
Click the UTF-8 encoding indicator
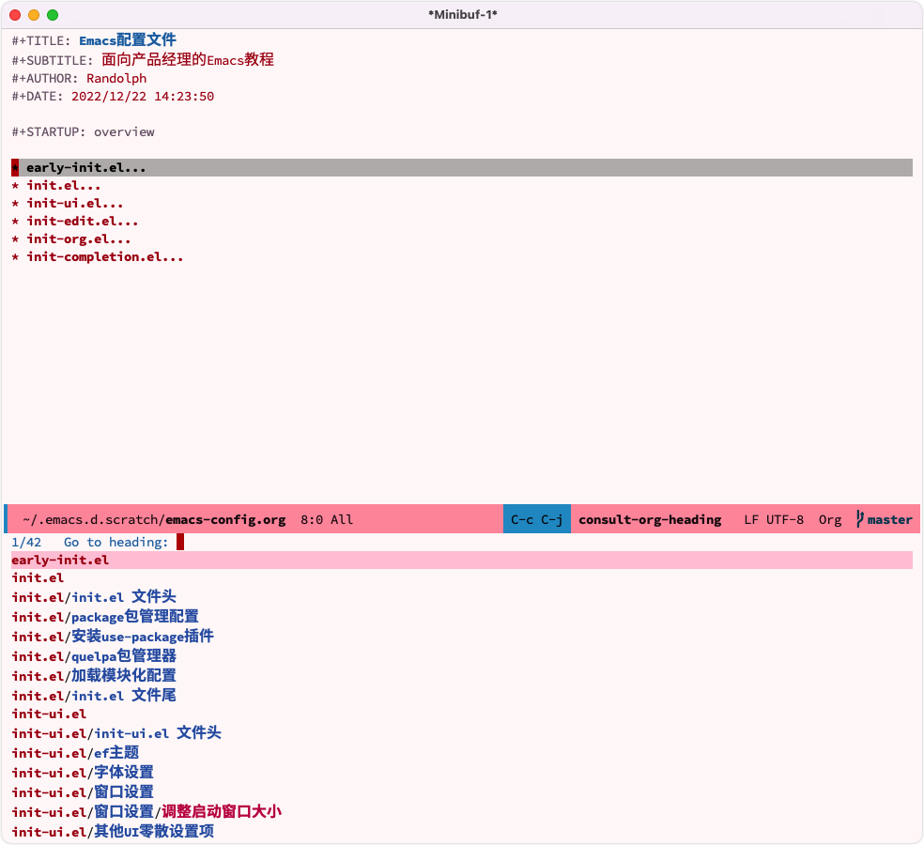coord(785,520)
